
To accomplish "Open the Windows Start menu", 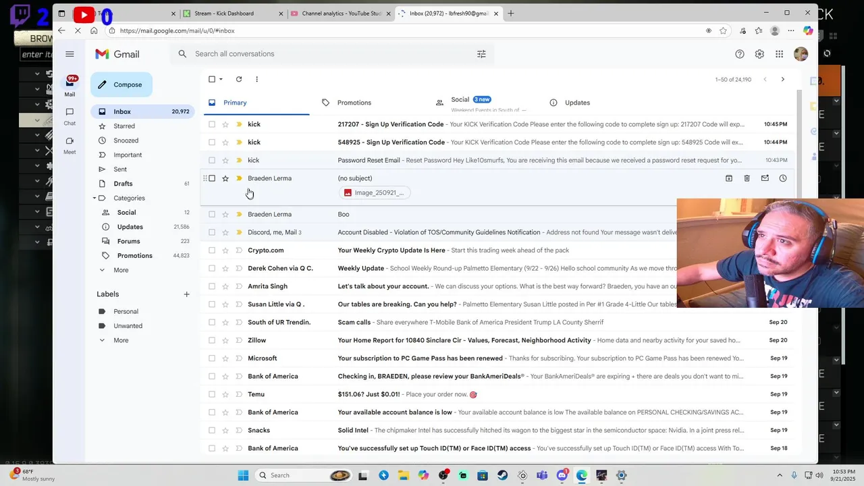I will [x=243, y=475].
